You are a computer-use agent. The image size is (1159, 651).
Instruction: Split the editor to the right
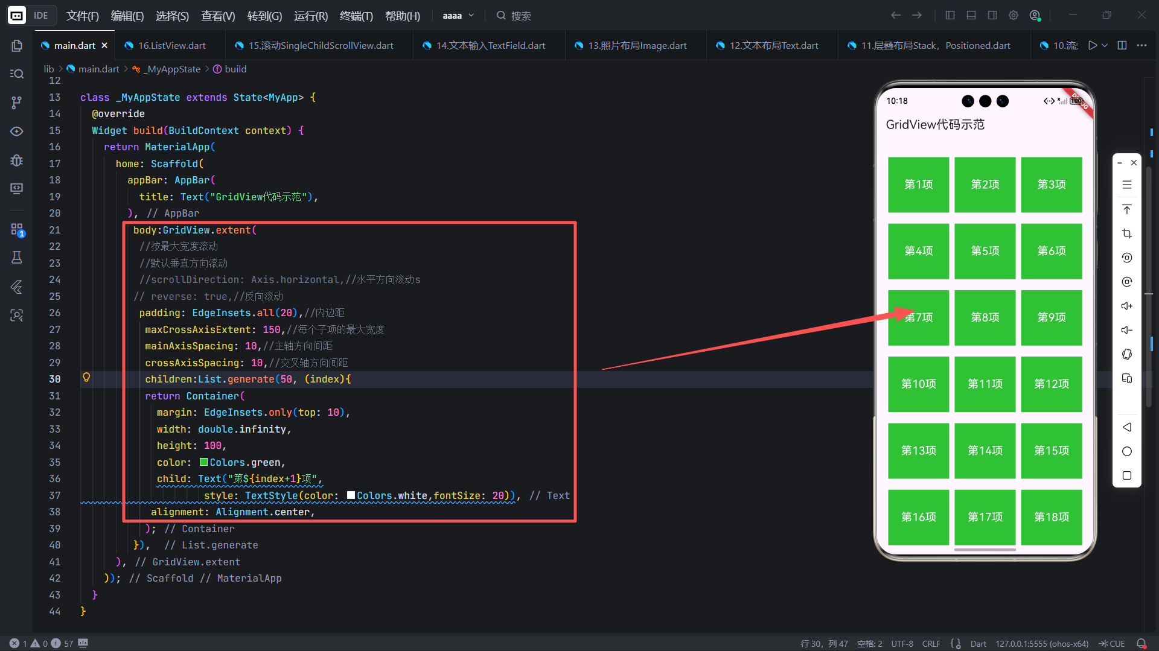click(x=1122, y=45)
